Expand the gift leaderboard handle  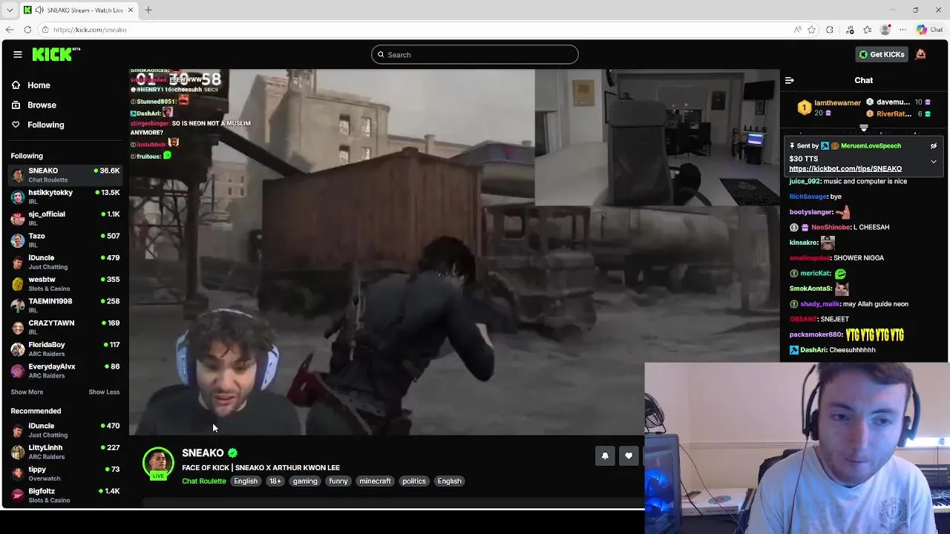864,128
